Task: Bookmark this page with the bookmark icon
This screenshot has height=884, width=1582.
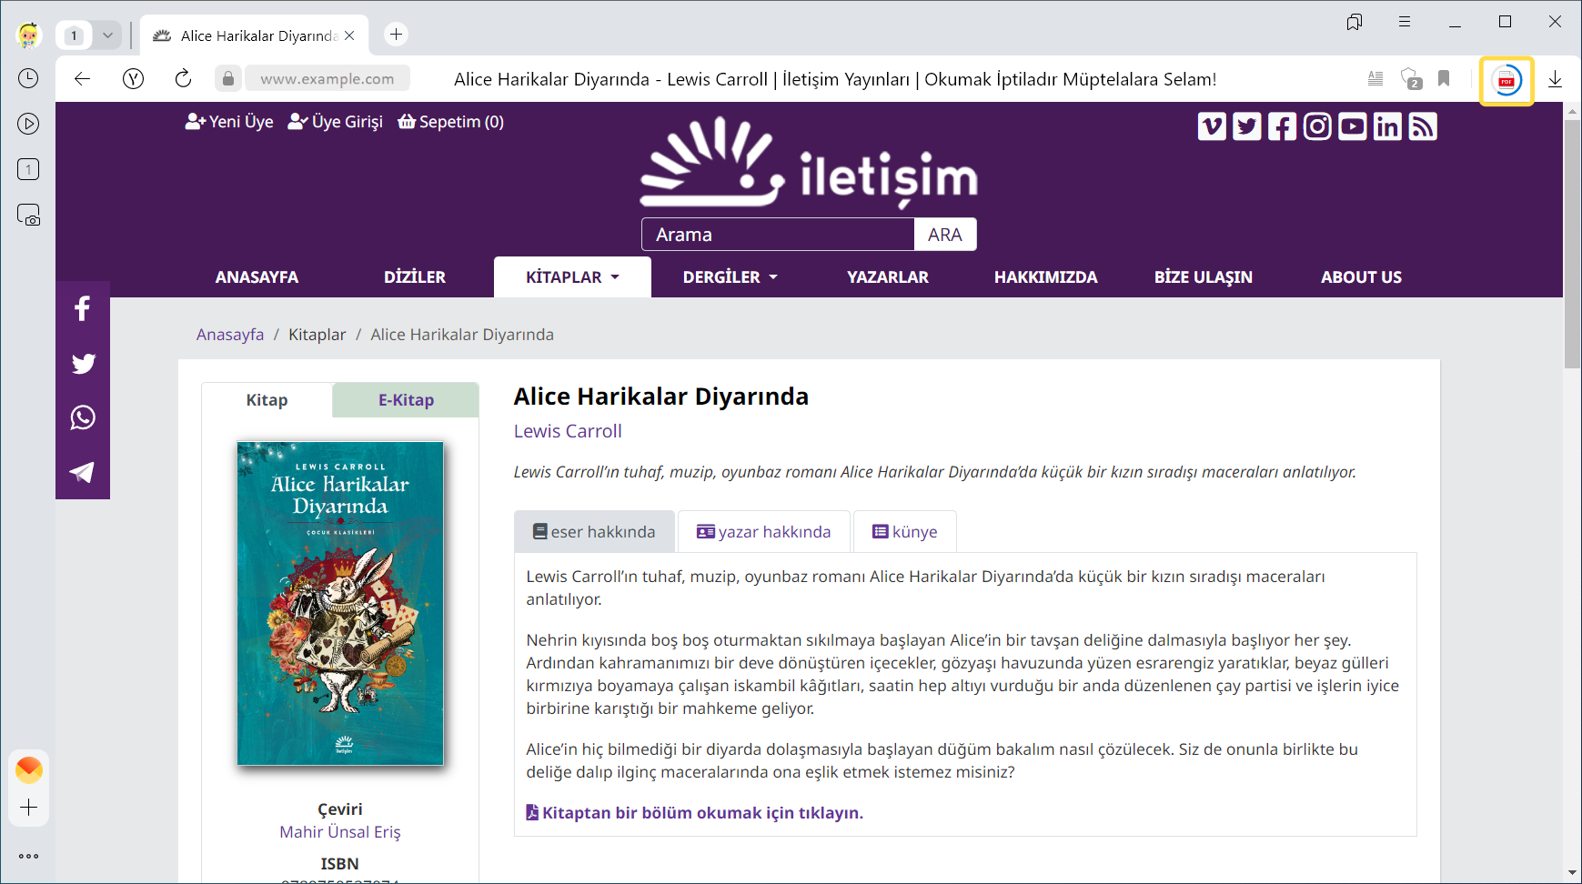Action: coord(1444,79)
